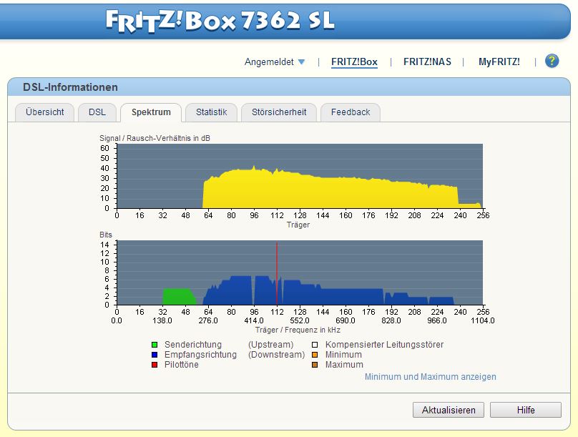Open the Störsicherheit tab
The image size is (578, 437).
(x=279, y=112)
